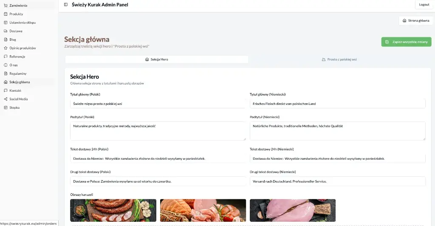Click the Tytuł główny (Polski) input field
The height and width of the screenshot is (226, 435).
158,104
